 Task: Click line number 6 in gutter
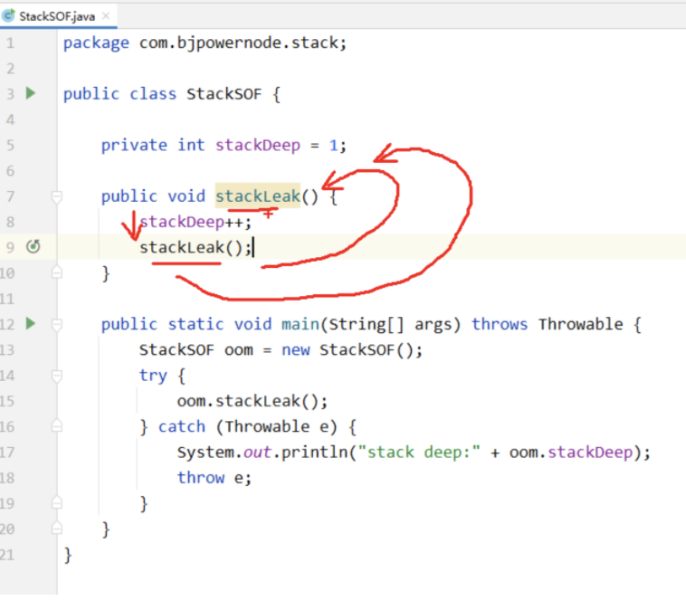tap(10, 170)
